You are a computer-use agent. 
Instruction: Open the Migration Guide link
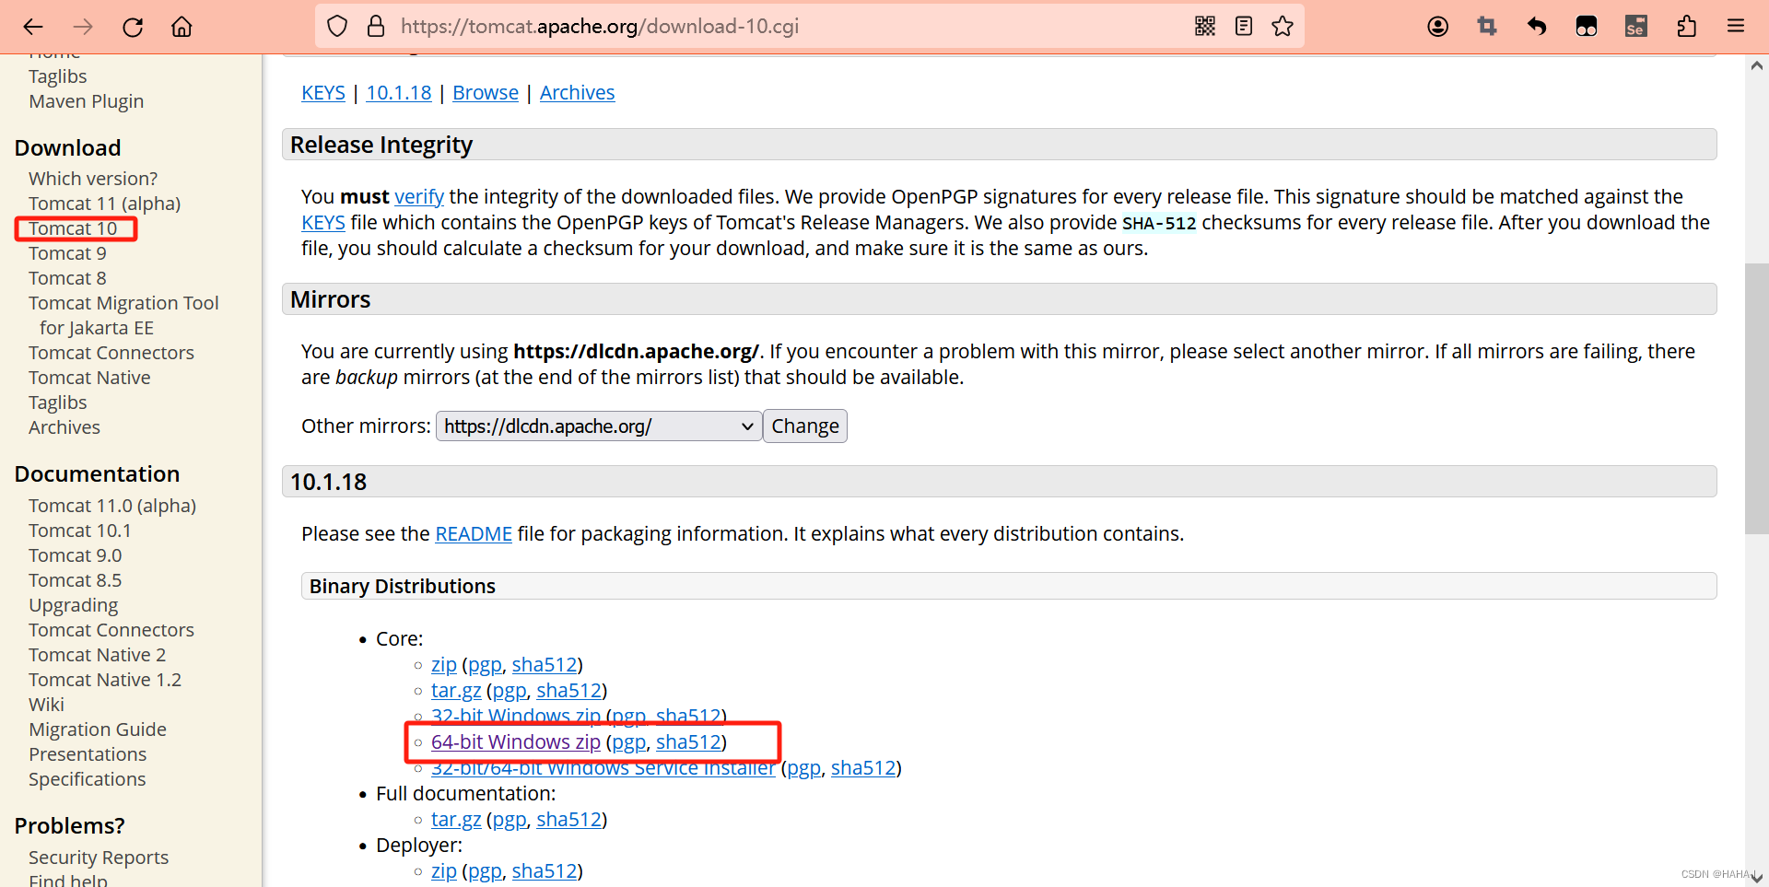[x=98, y=729]
